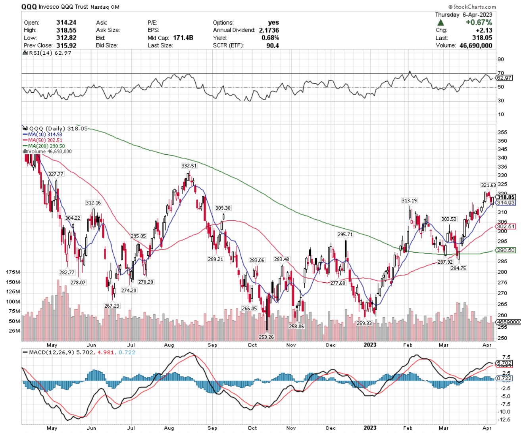Click the Low value 312.82

tap(66, 38)
